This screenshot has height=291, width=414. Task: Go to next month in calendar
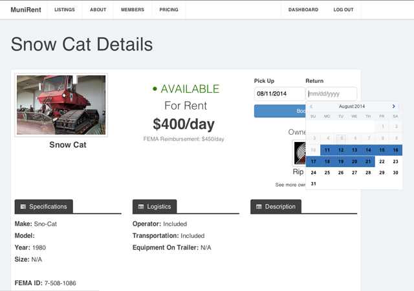(x=394, y=106)
